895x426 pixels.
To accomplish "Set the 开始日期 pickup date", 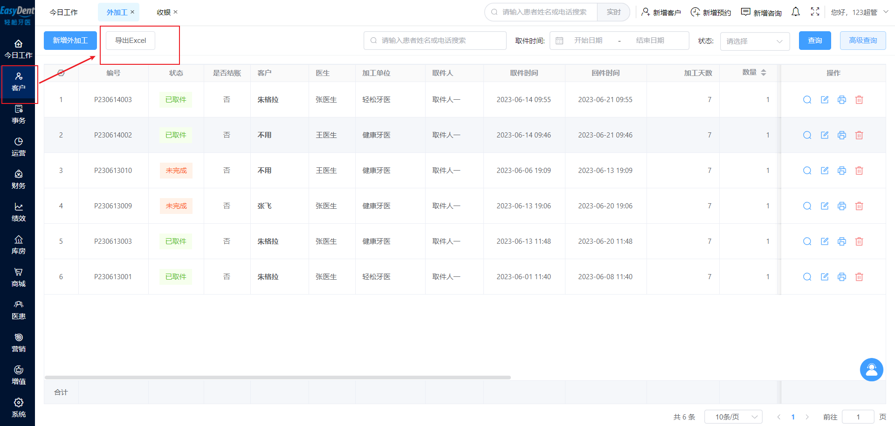I will coord(588,41).
